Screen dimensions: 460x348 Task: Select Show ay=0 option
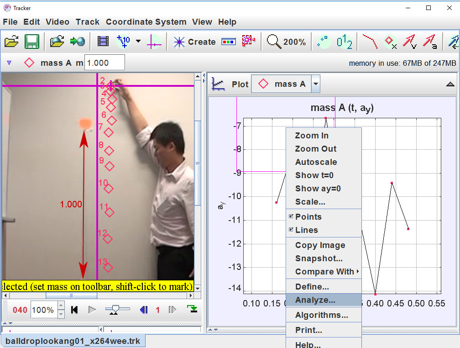[x=324, y=188]
